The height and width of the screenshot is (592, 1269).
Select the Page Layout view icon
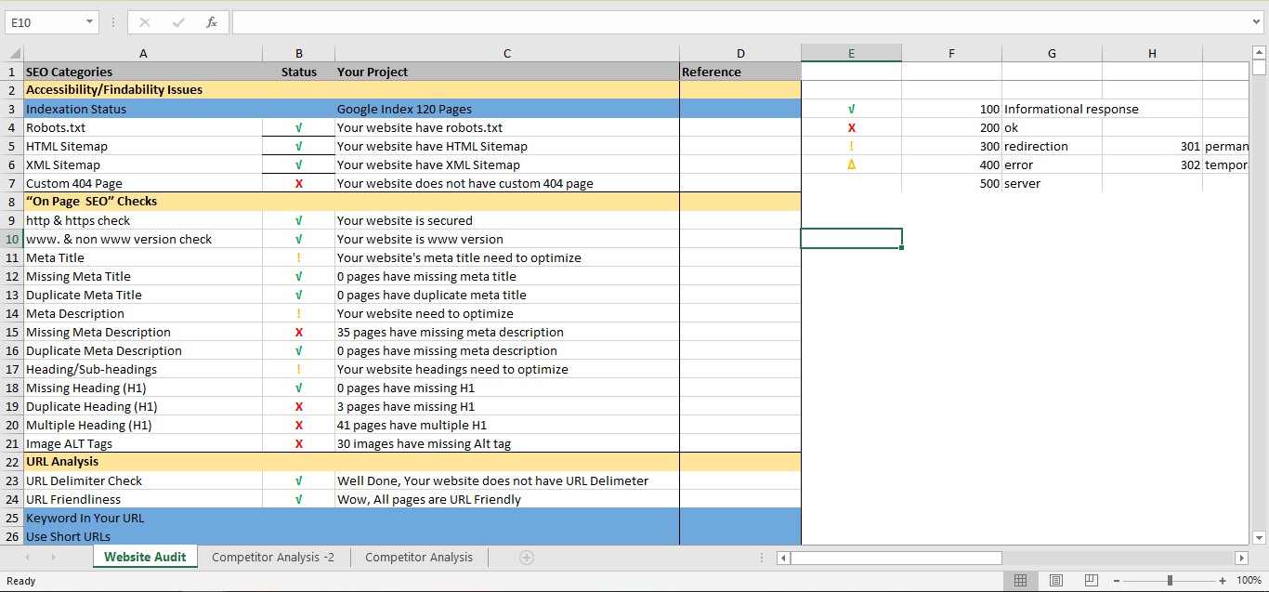point(1055,580)
